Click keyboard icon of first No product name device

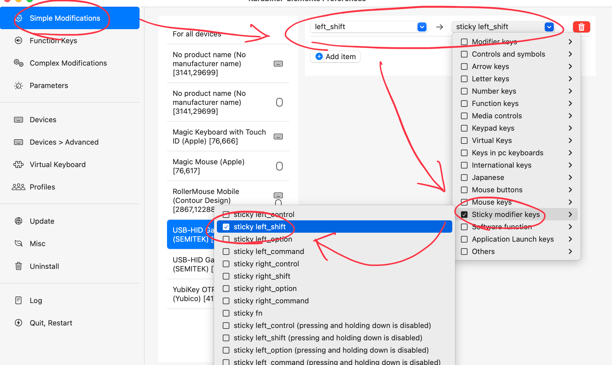point(278,64)
